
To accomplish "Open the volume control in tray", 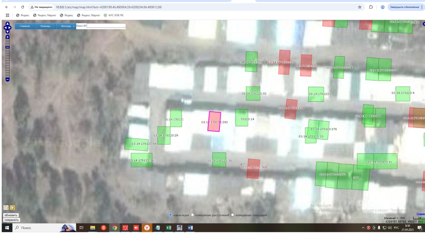I will tap(390, 228).
